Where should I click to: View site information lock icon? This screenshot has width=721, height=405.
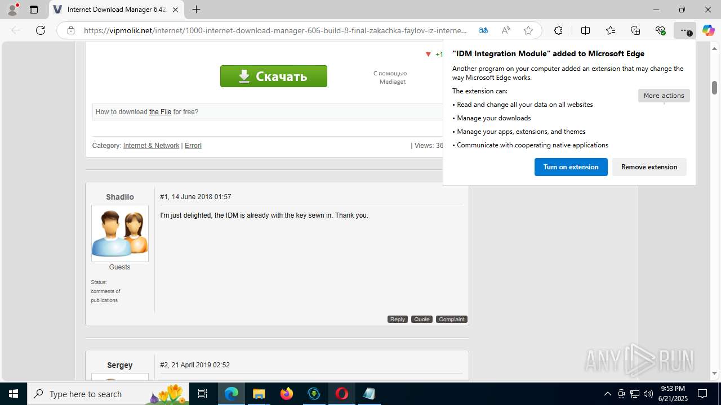tap(70, 30)
